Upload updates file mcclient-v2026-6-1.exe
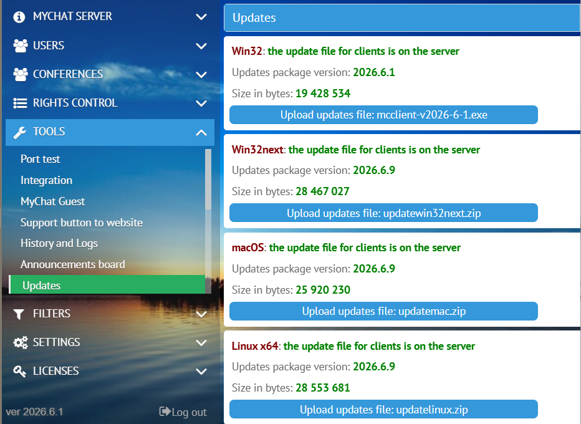Screen dimensions: 581x424 (x=383, y=115)
